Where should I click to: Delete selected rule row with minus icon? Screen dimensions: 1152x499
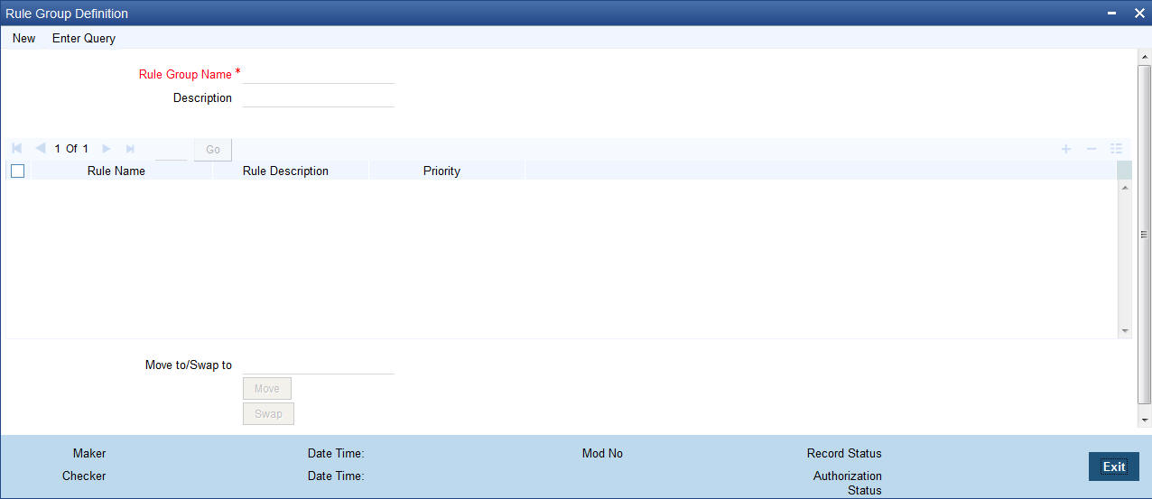pyautogui.click(x=1092, y=148)
